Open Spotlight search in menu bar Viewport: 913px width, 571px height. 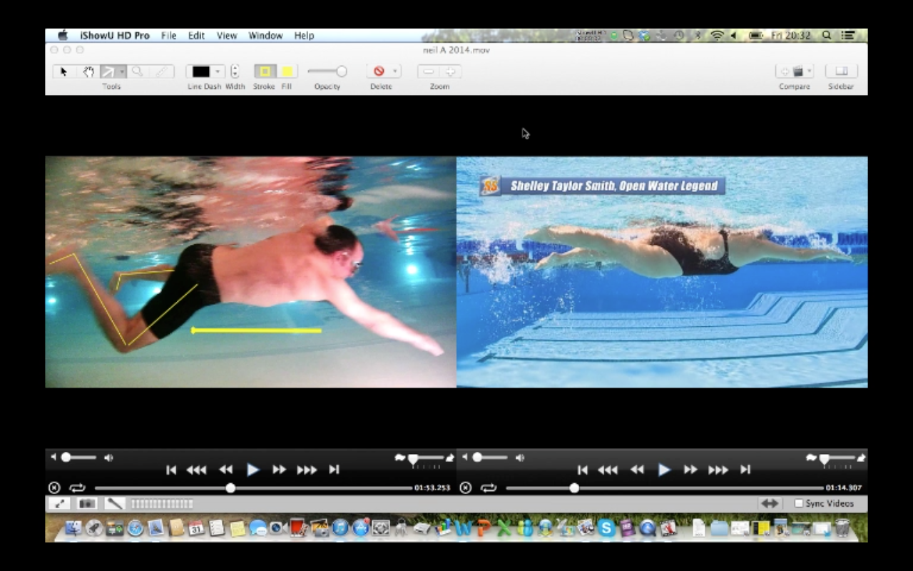827,36
